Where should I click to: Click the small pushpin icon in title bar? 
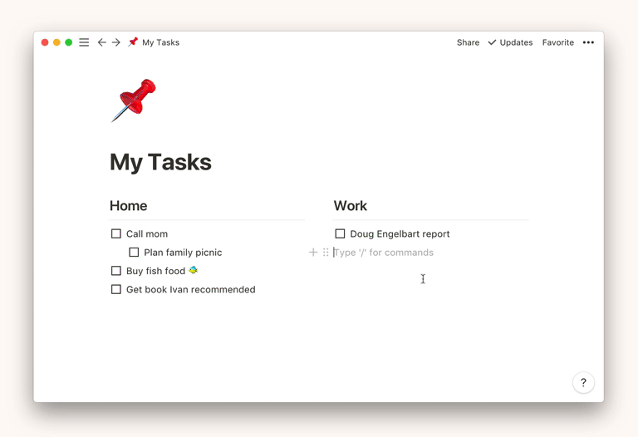point(133,42)
